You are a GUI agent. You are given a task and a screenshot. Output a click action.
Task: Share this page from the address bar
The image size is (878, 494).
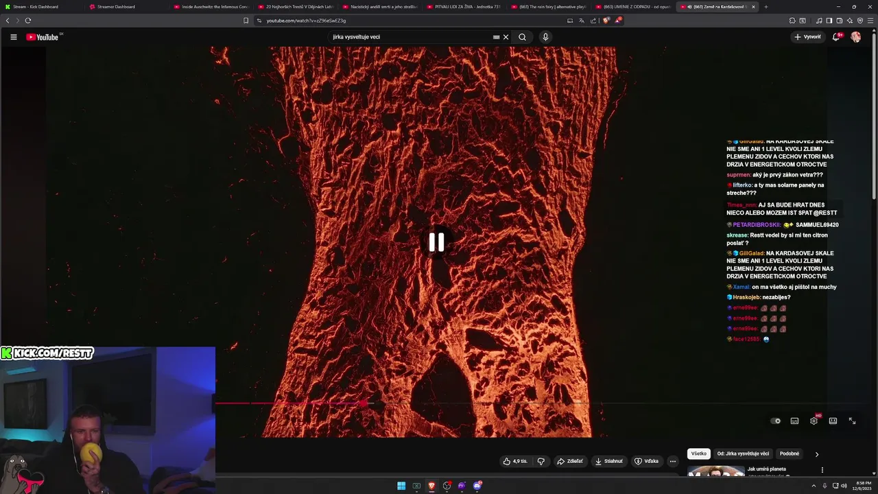click(593, 21)
